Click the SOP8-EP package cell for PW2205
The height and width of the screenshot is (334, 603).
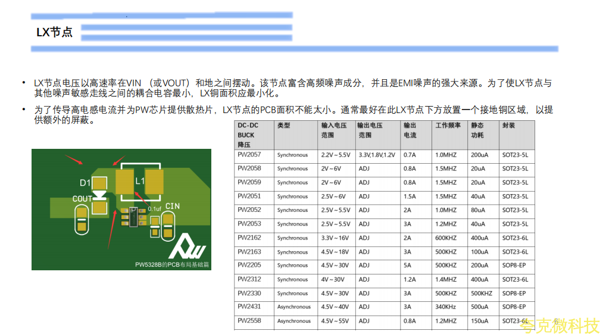(x=514, y=266)
